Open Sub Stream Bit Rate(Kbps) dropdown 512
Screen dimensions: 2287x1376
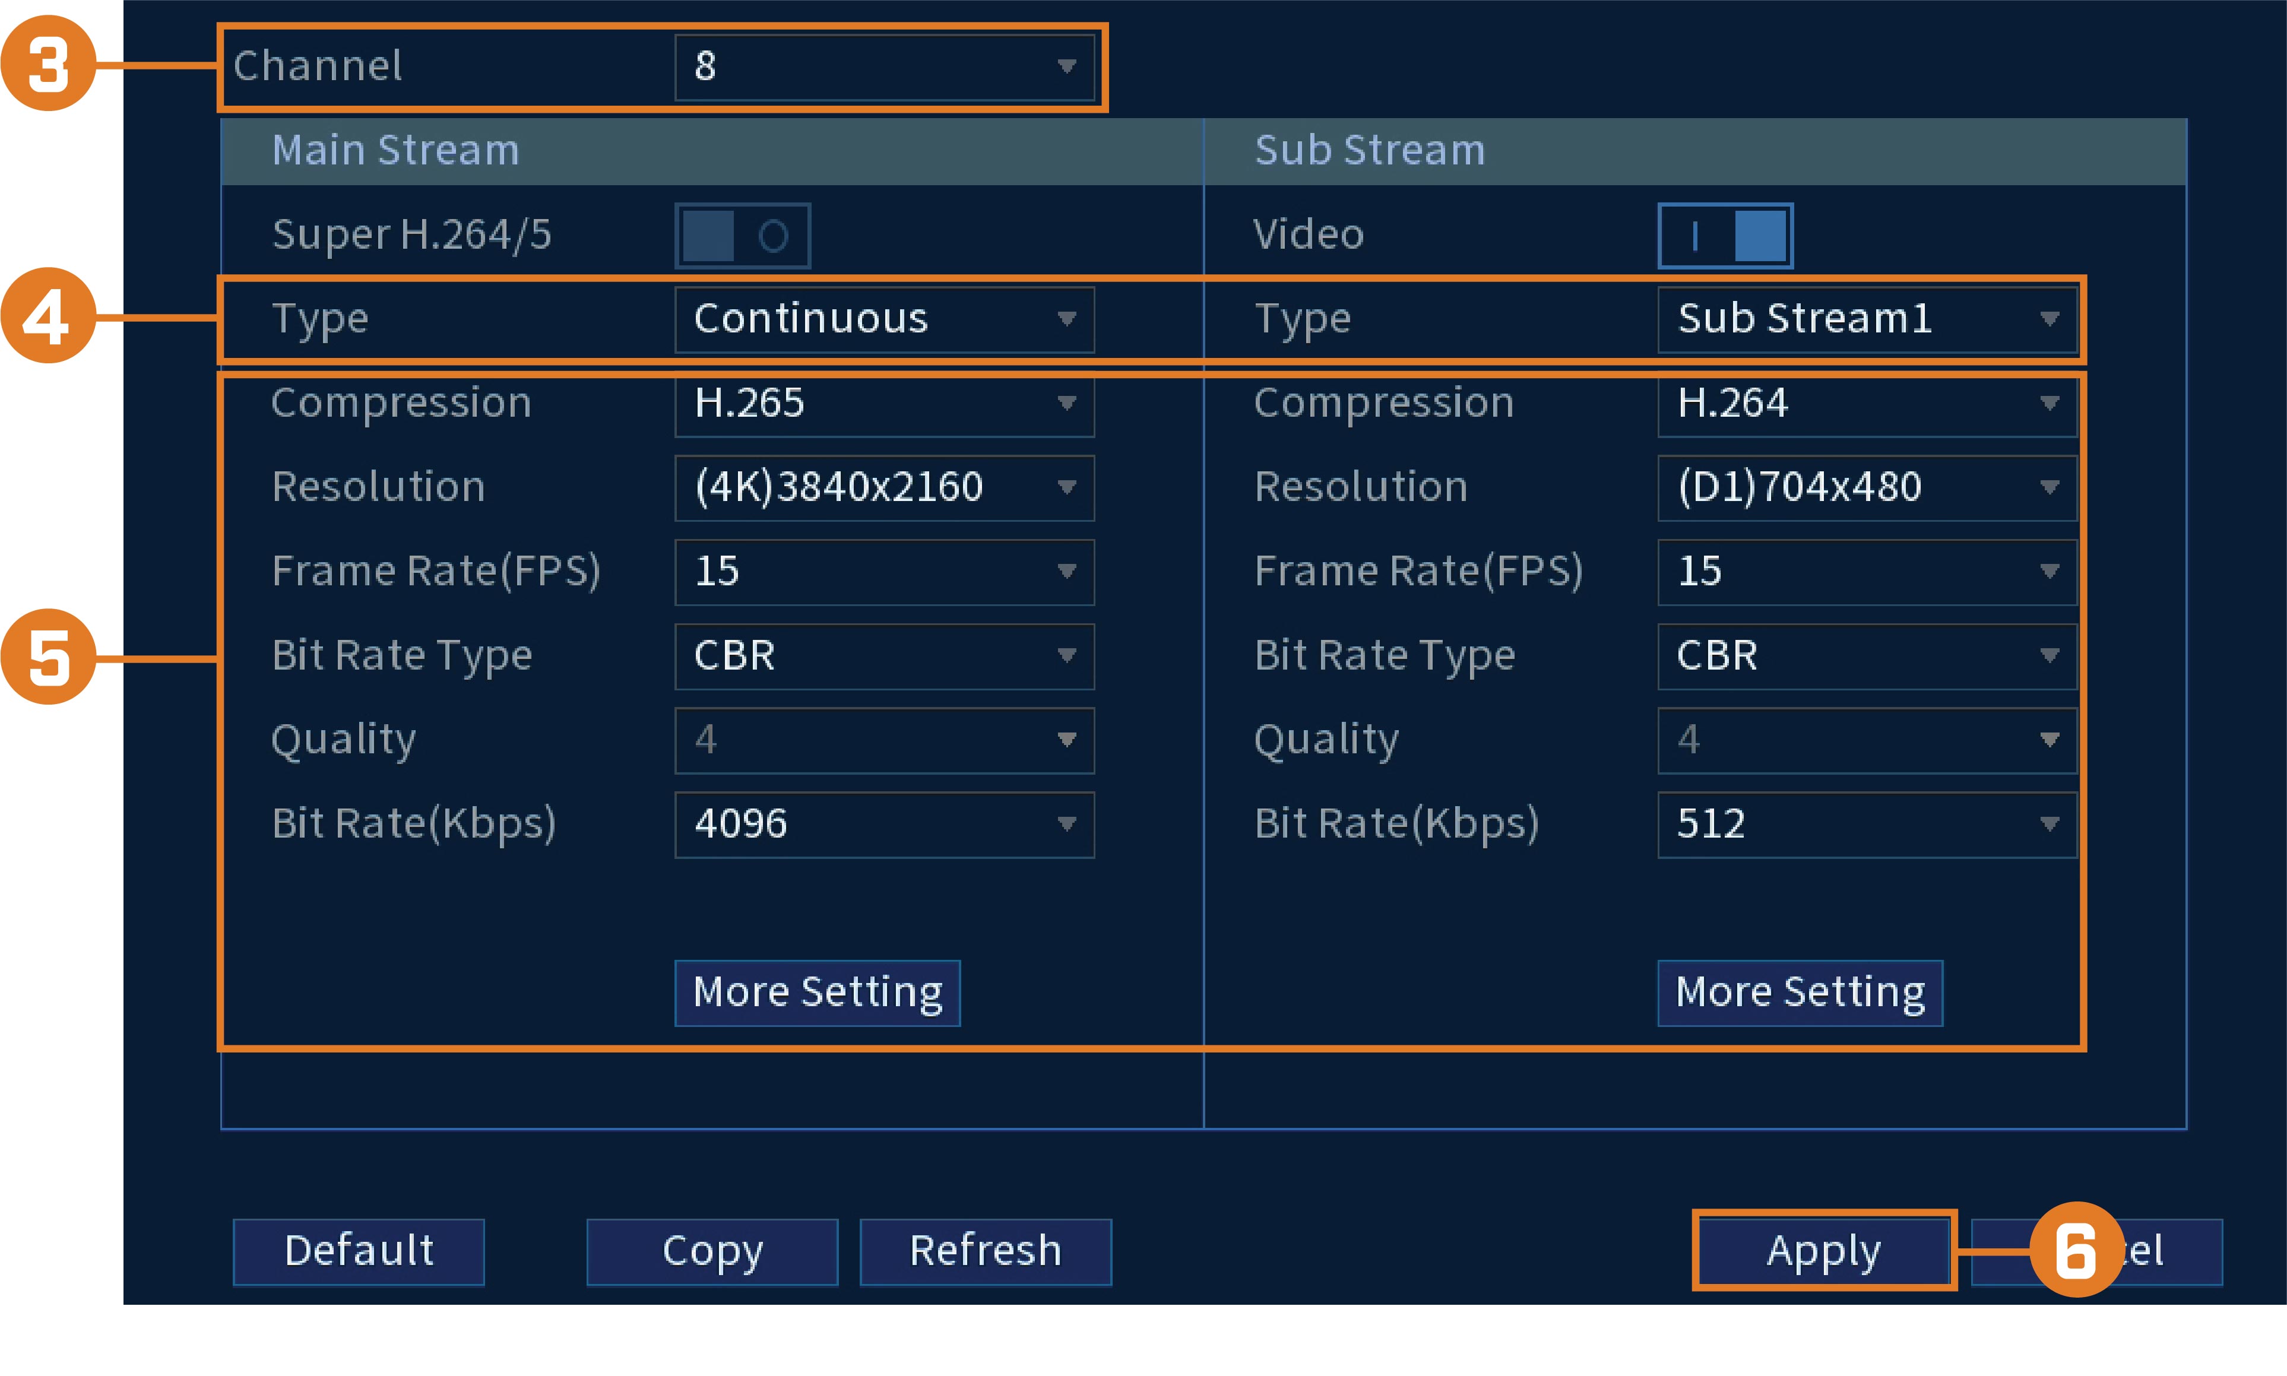click(1867, 825)
